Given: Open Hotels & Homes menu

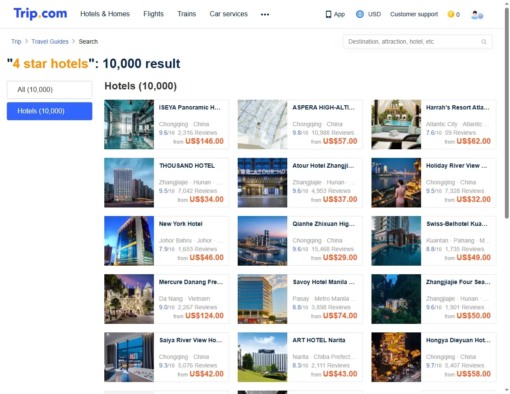Looking at the screenshot, I should click(105, 14).
